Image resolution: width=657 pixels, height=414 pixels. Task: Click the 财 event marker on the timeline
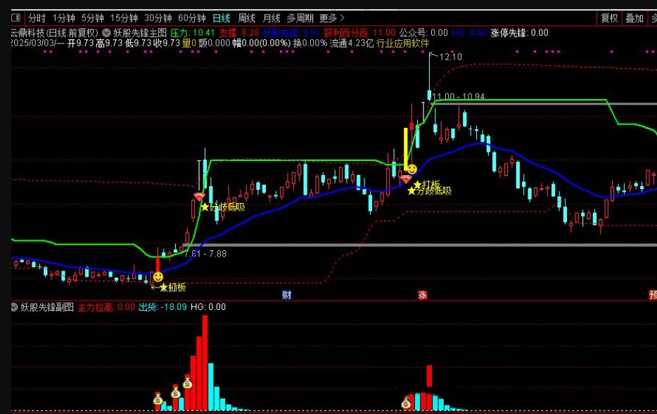286,295
